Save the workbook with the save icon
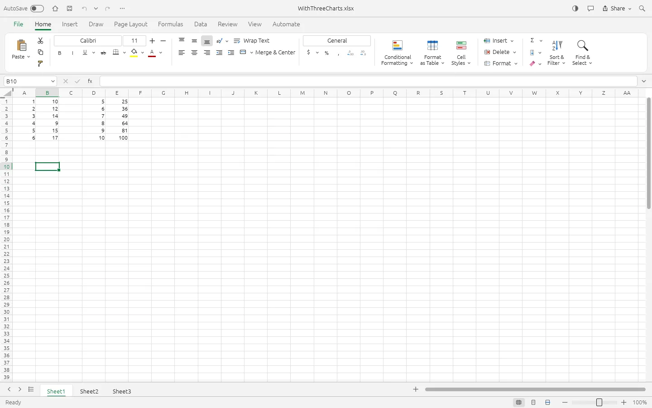Screen dimensions: 652x408 click(x=69, y=9)
